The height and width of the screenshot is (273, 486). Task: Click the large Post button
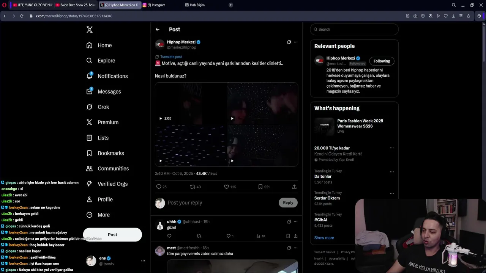[x=112, y=235]
